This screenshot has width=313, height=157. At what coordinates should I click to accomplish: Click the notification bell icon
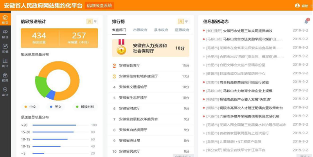click(x=306, y=22)
